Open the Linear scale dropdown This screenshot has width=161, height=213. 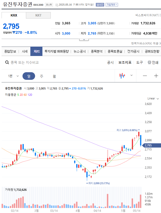[153, 98]
